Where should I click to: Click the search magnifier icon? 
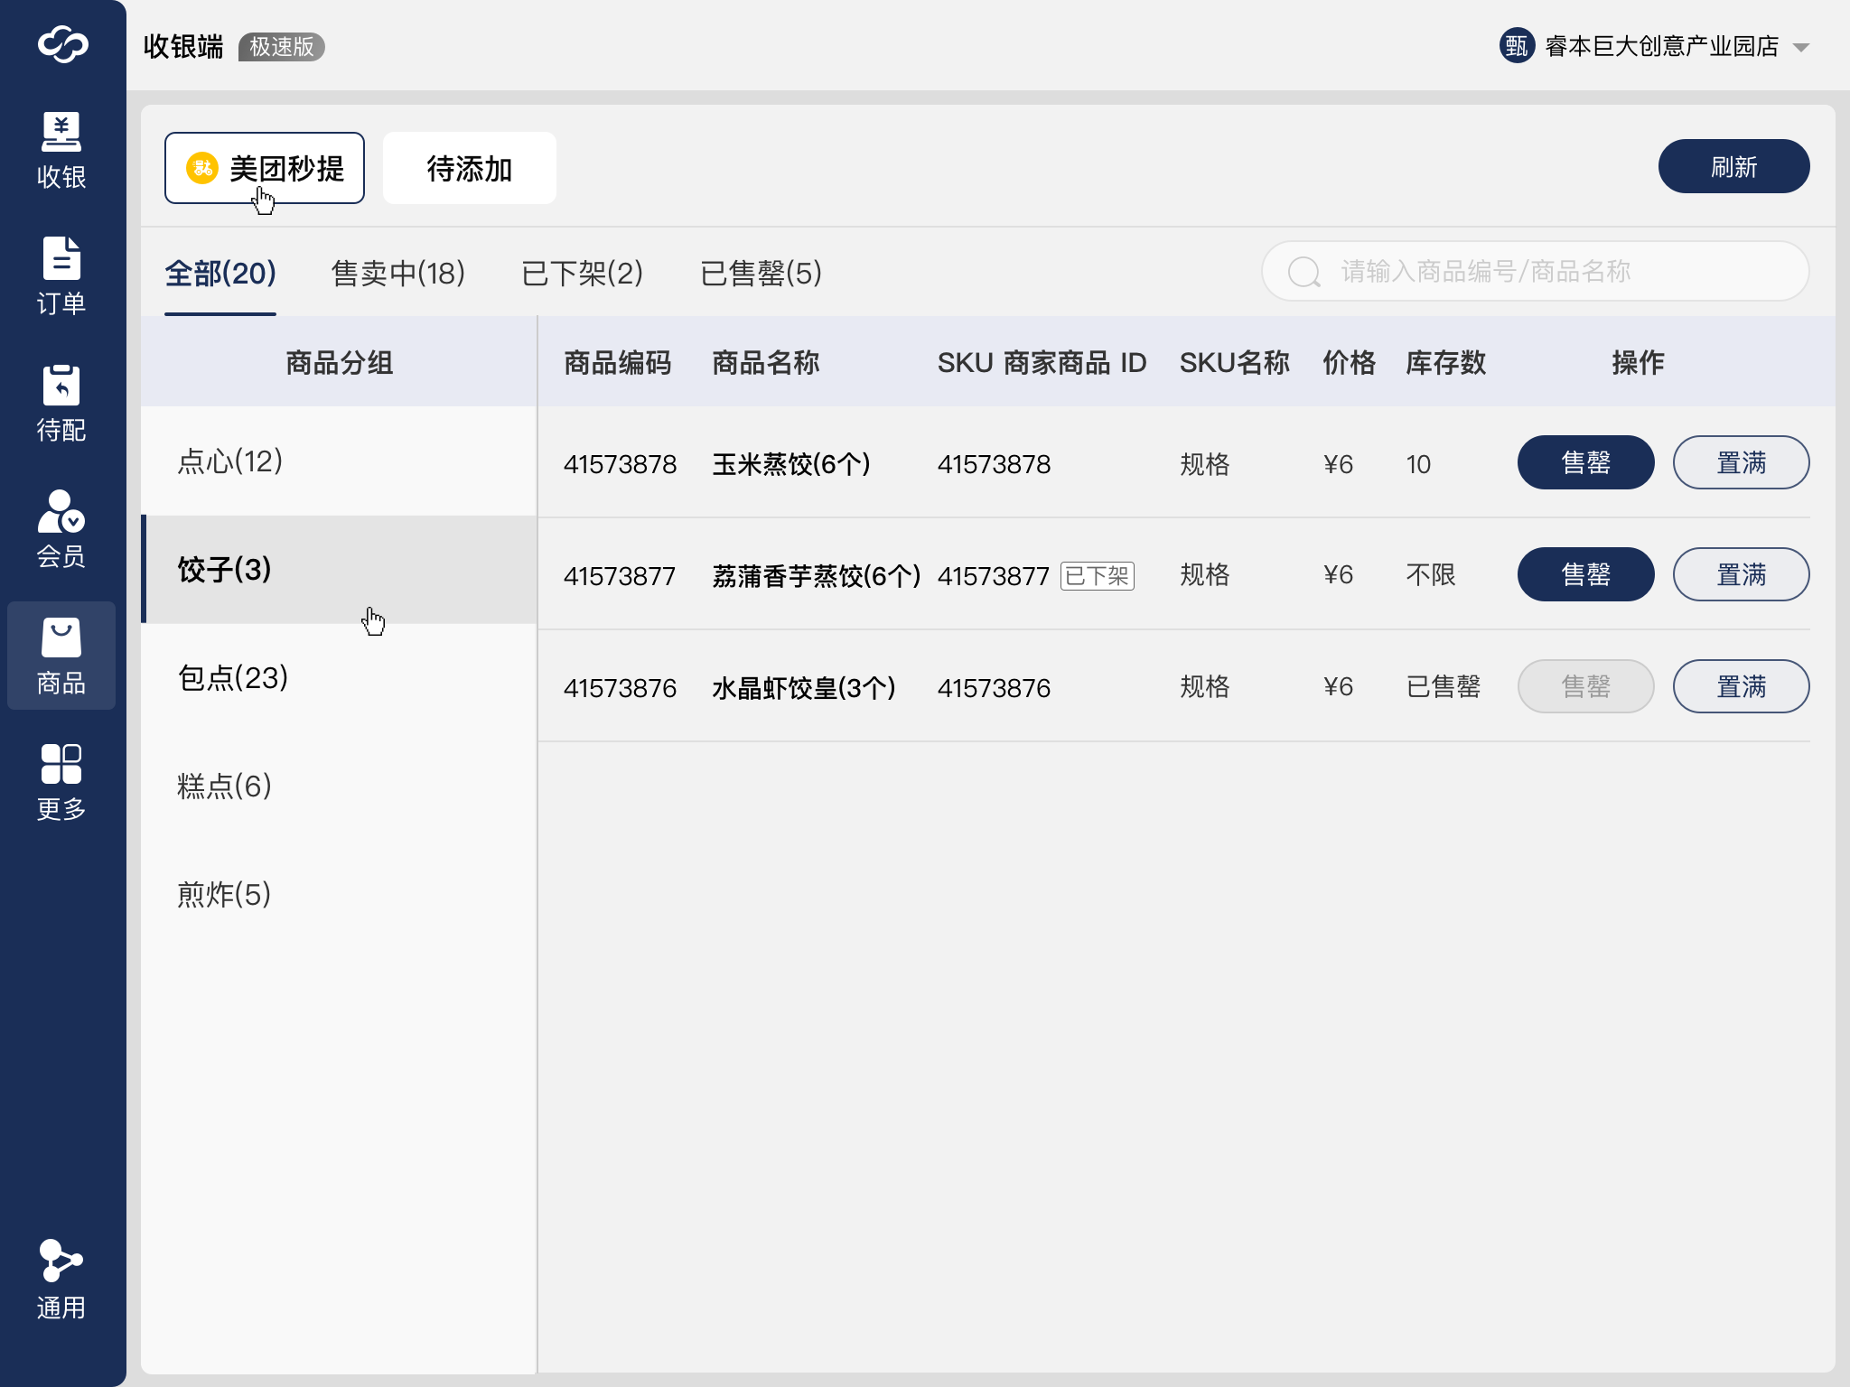point(1303,272)
